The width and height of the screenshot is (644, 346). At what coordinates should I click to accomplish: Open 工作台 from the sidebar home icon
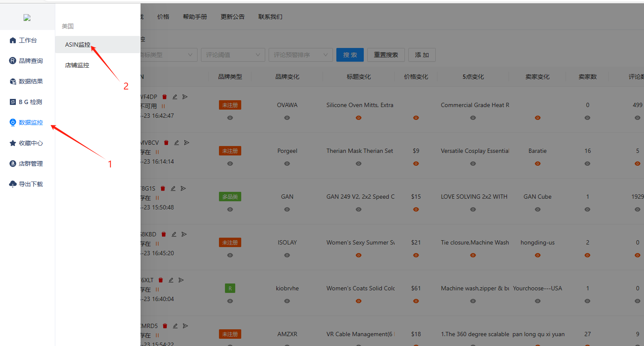click(27, 40)
